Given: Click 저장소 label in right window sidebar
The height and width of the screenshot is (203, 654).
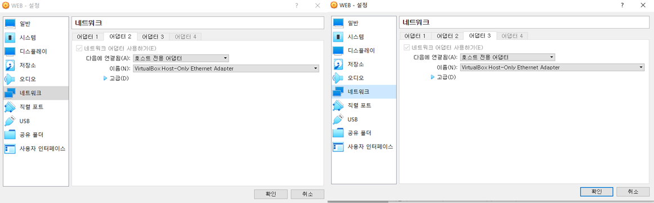Looking at the screenshot, I should pos(356,64).
